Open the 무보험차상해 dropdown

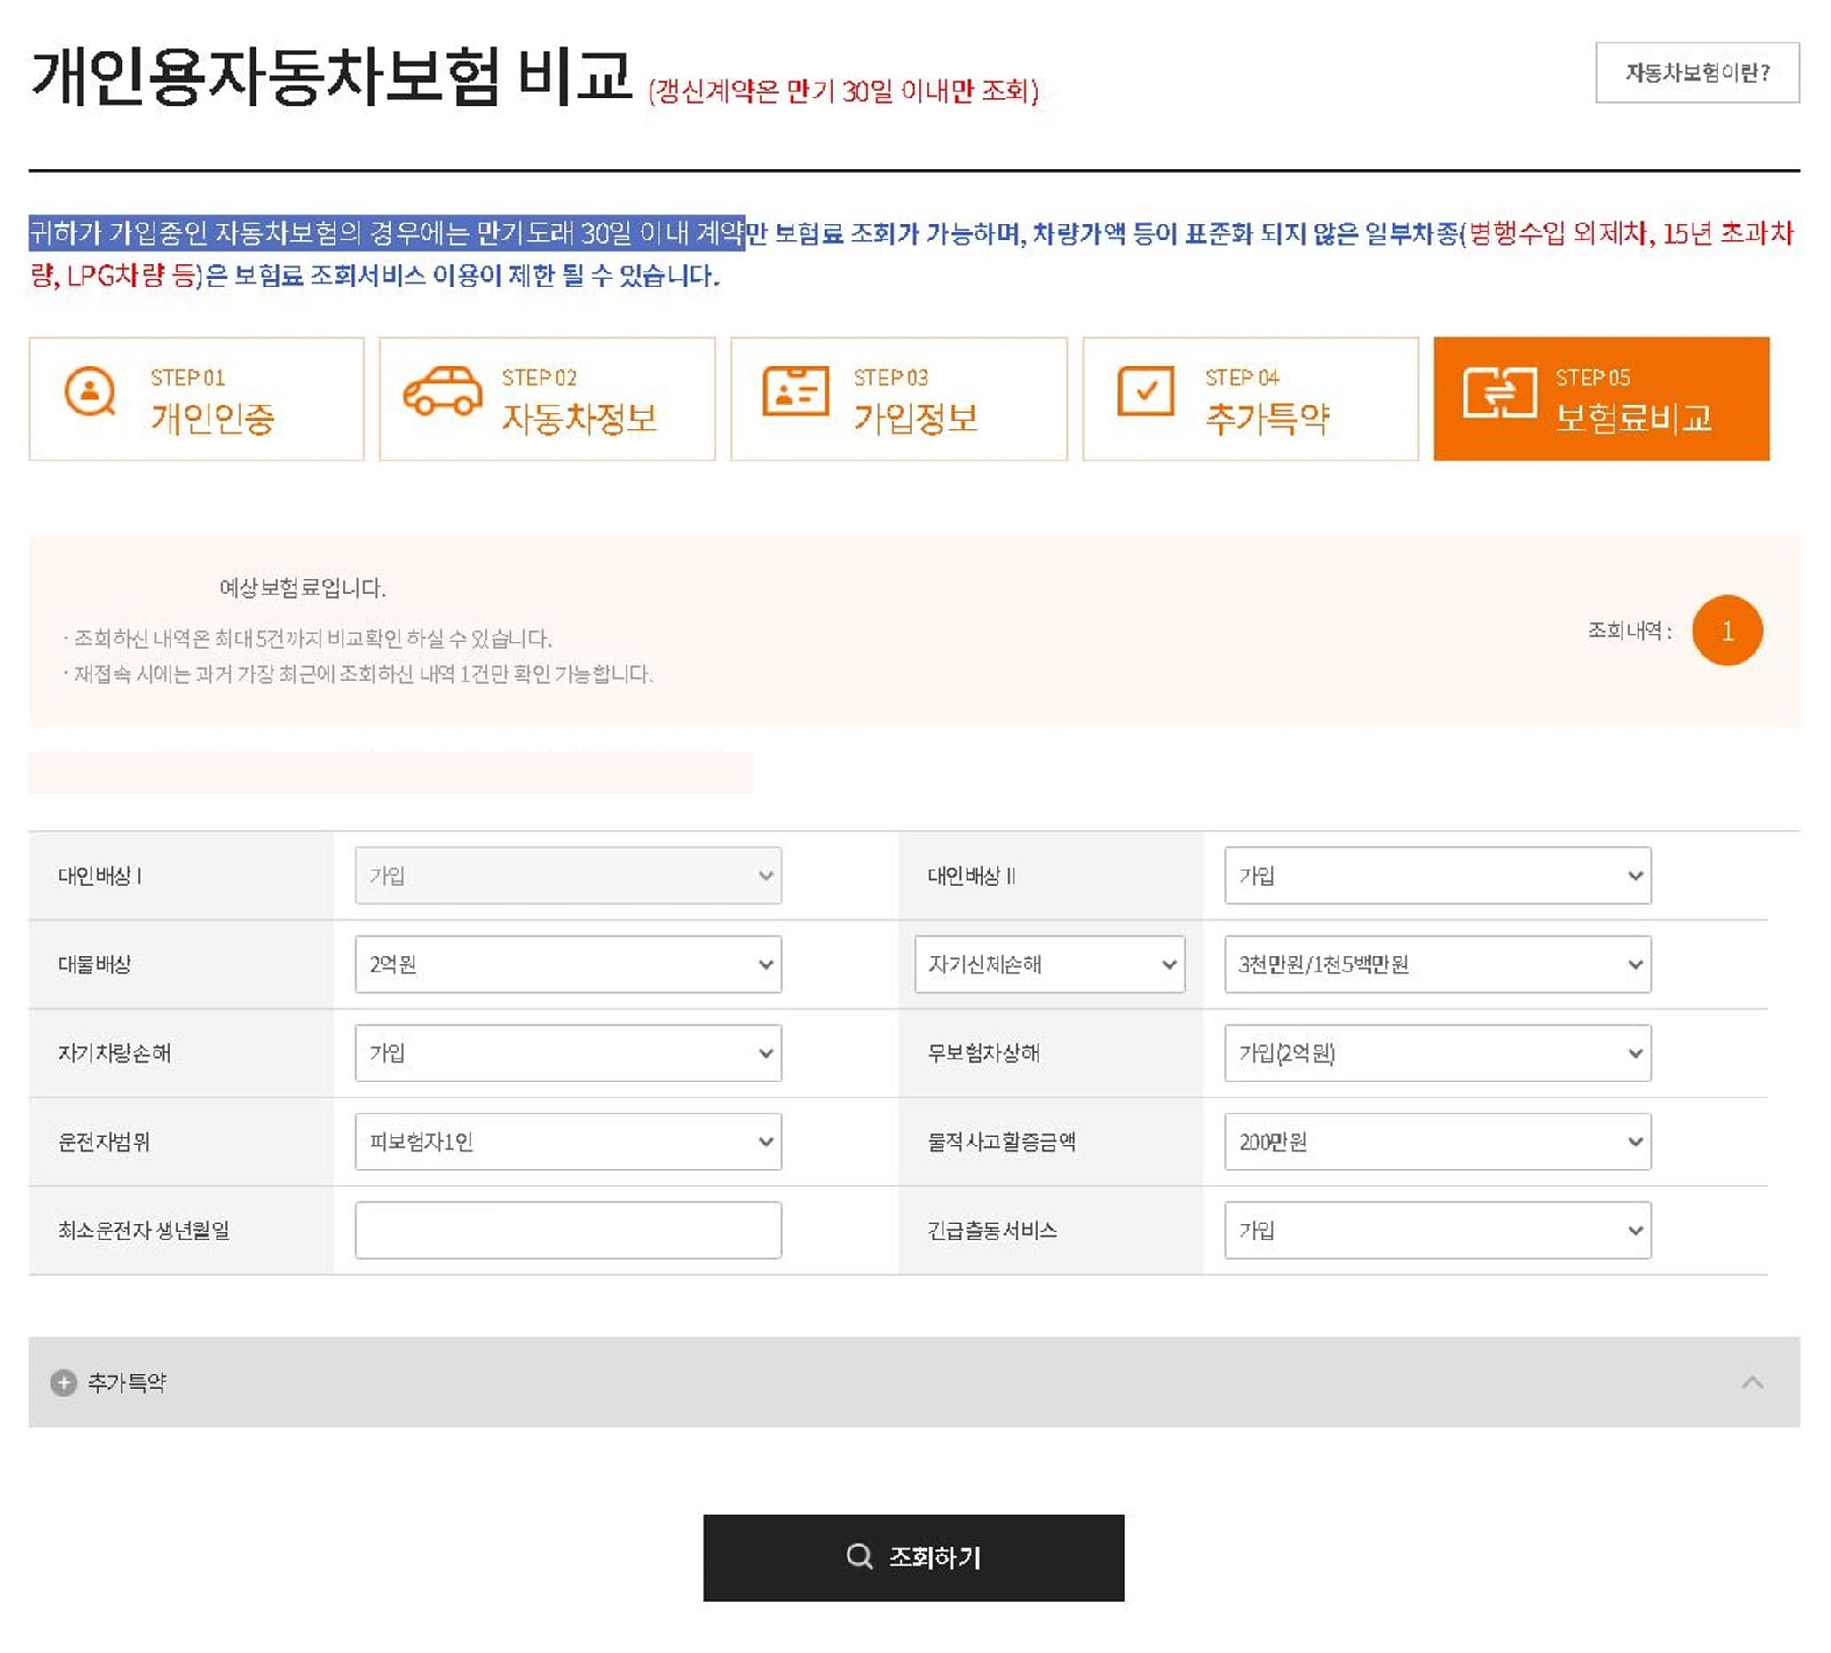pyautogui.click(x=1438, y=1053)
